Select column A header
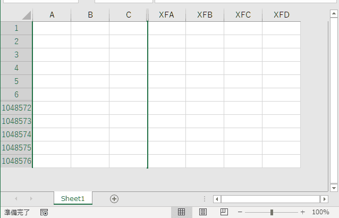 (52, 15)
